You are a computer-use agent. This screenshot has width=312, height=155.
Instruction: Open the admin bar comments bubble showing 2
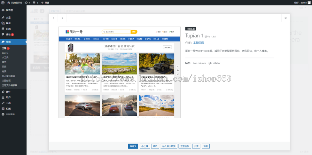point(35,2)
